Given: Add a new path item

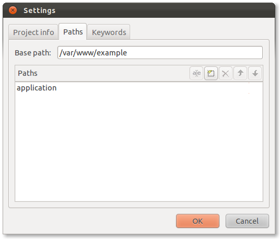Looking at the screenshot, I should coord(211,73).
